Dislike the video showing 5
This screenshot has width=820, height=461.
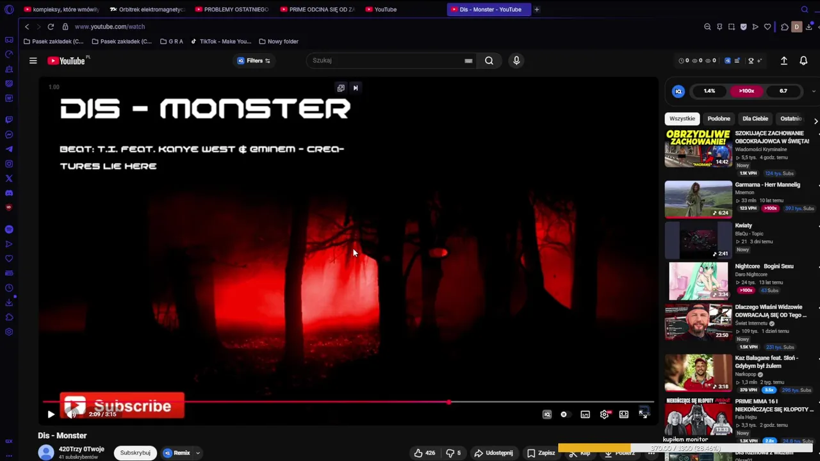click(454, 453)
